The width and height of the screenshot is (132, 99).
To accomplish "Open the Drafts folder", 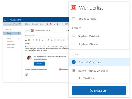I will click(9, 39).
